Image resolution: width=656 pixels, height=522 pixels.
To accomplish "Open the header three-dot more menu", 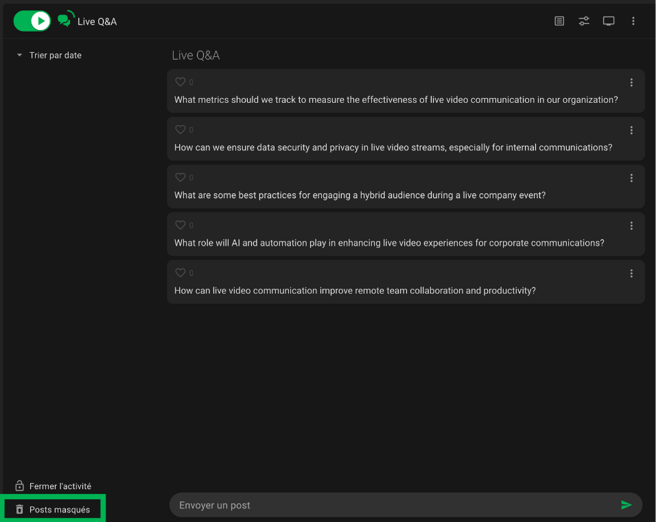I will [x=633, y=21].
